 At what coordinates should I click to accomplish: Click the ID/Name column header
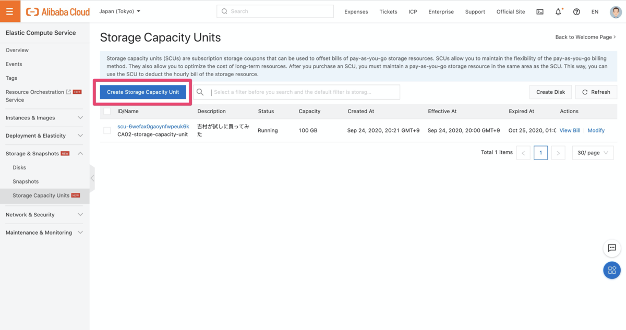pos(128,111)
